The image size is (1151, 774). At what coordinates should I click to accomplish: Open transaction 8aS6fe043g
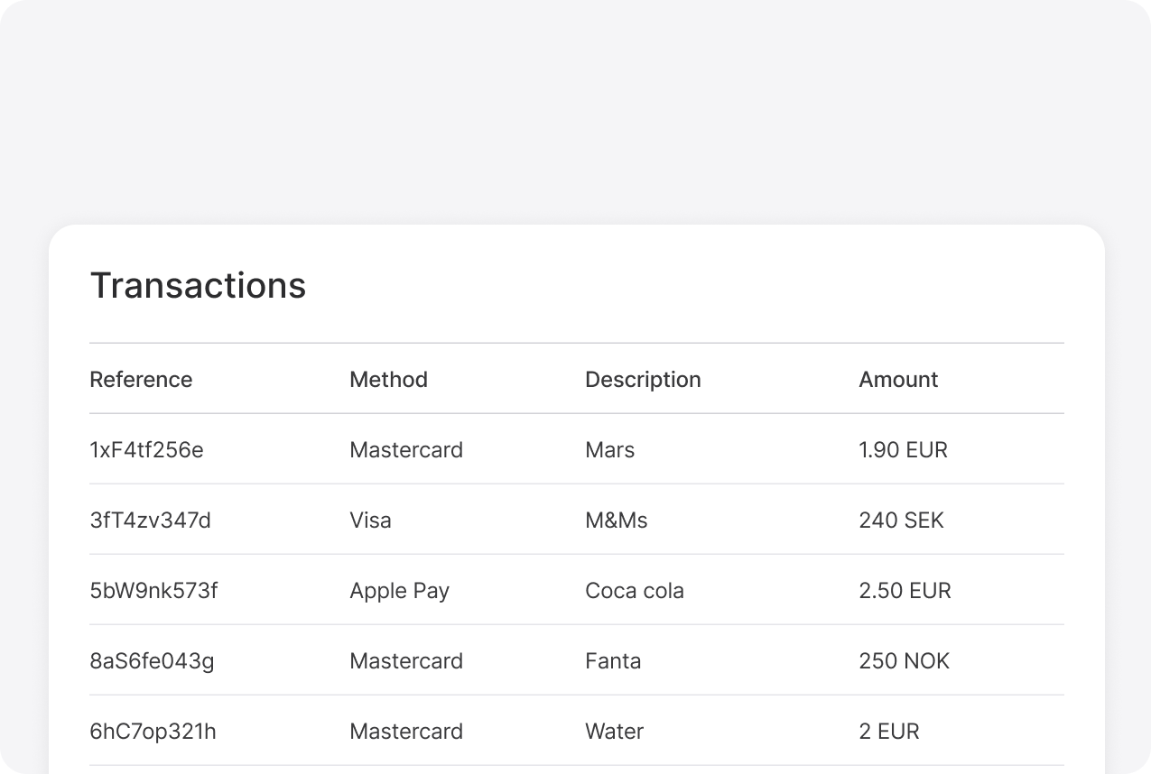pos(152,661)
